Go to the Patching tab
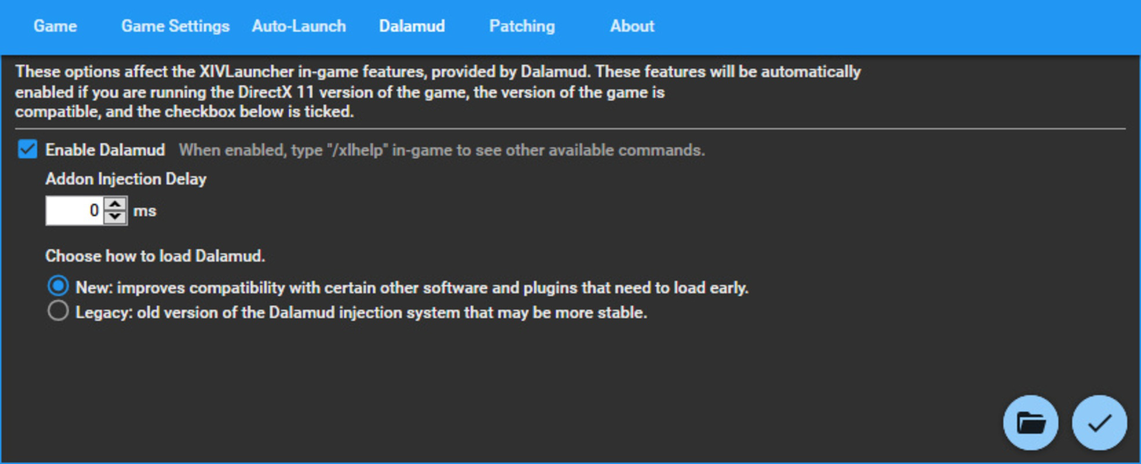Image resolution: width=1141 pixels, height=464 pixels. (522, 26)
